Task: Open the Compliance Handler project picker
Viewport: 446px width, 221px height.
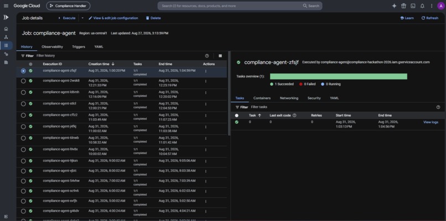Action: coord(68,6)
